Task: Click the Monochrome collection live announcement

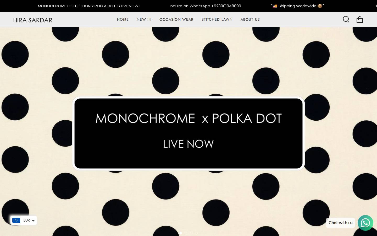Action: point(89,6)
